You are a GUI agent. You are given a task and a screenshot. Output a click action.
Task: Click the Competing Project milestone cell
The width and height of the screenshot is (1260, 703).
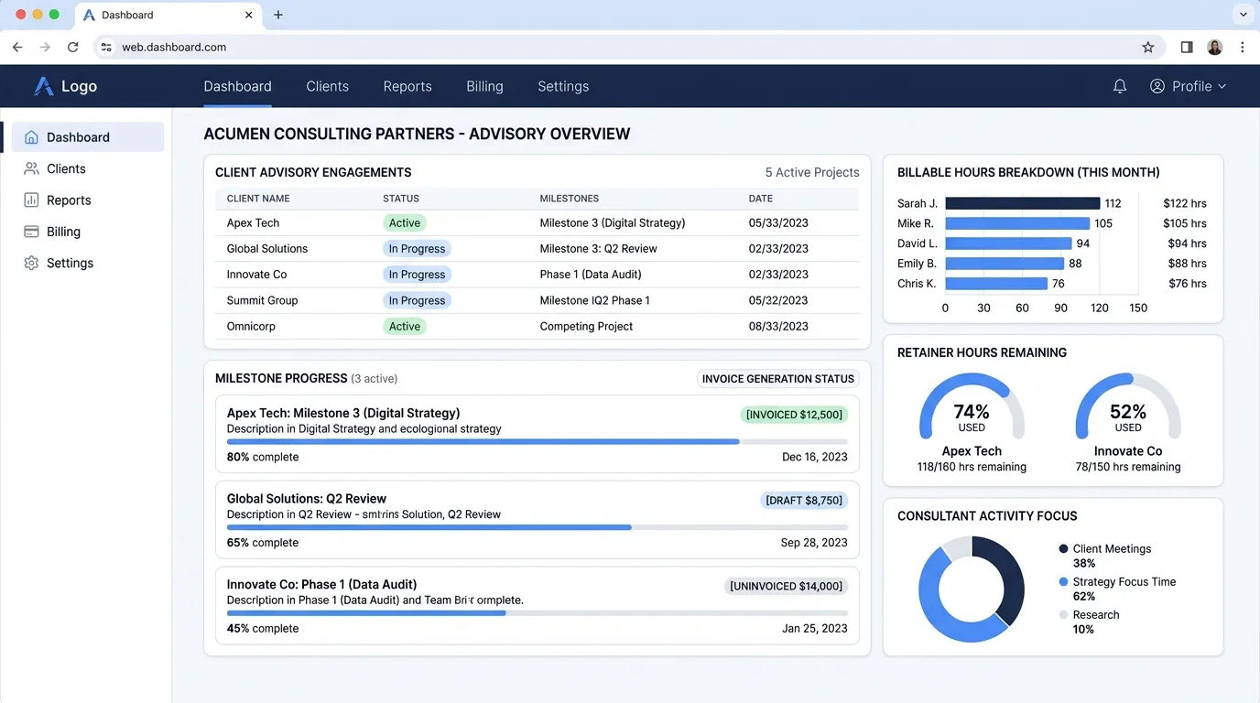click(586, 326)
